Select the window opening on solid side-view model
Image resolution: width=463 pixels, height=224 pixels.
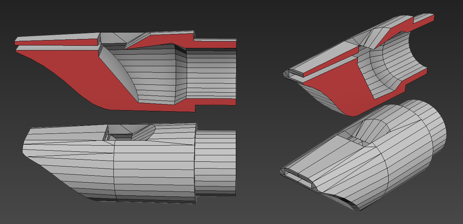(130, 132)
